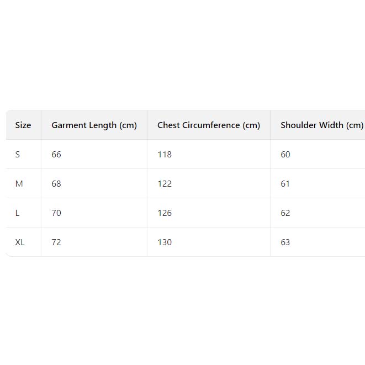Click shoulder width value 60
Screen dimensions: 365x365
click(285, 155)
